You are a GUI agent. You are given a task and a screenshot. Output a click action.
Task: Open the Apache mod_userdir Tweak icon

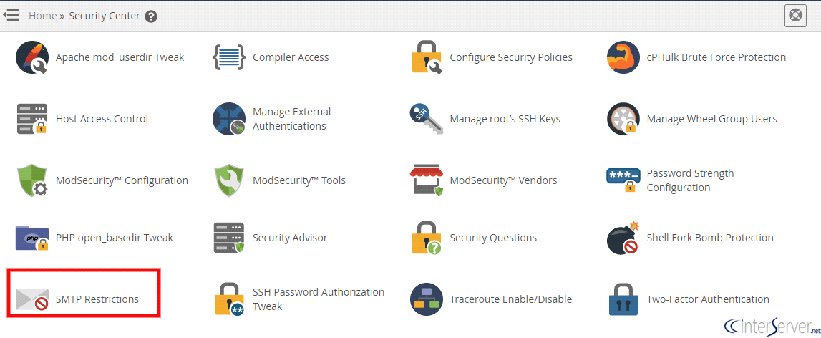coord(32,57)
